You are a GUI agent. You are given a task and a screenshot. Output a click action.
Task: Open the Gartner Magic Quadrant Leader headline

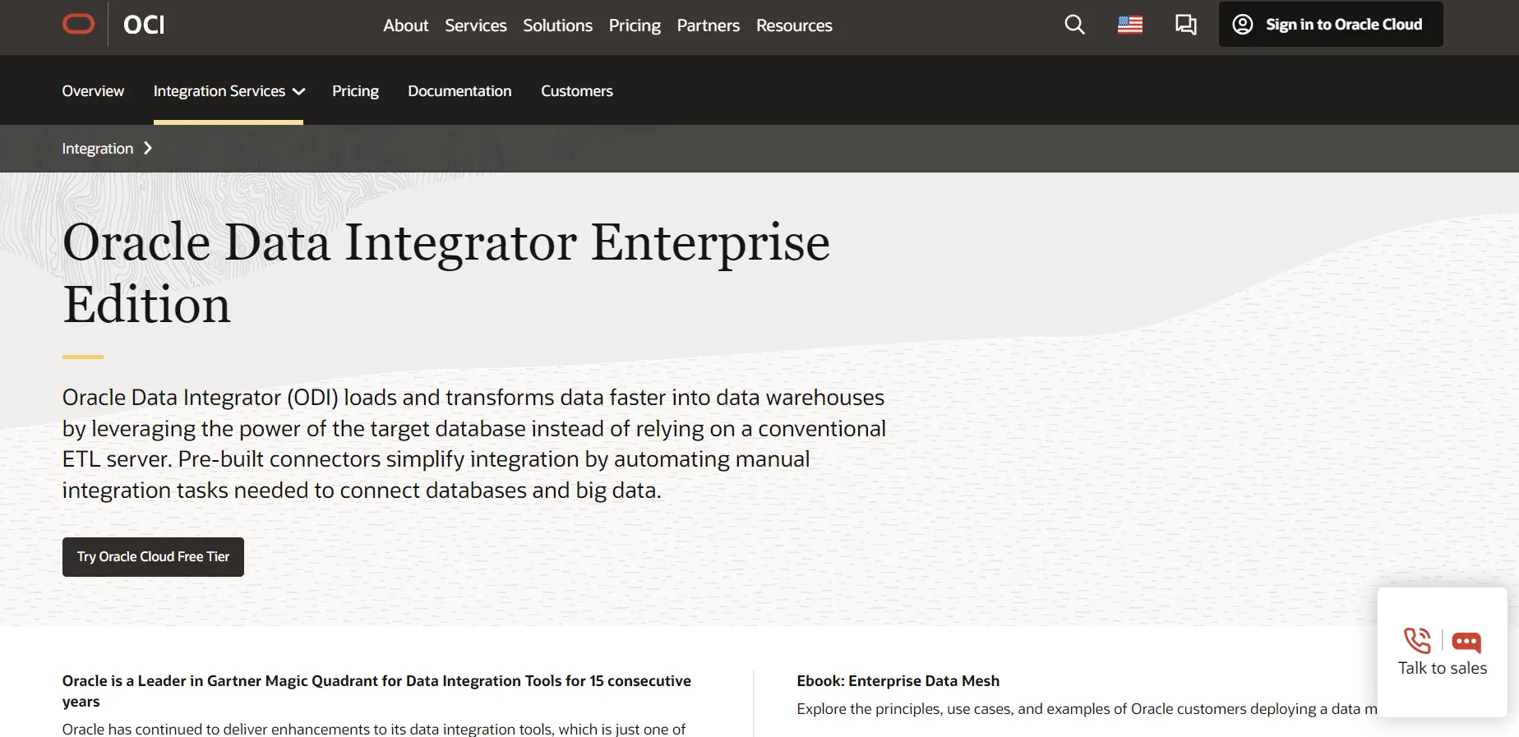pyautogui.click(x=376, y=691)
